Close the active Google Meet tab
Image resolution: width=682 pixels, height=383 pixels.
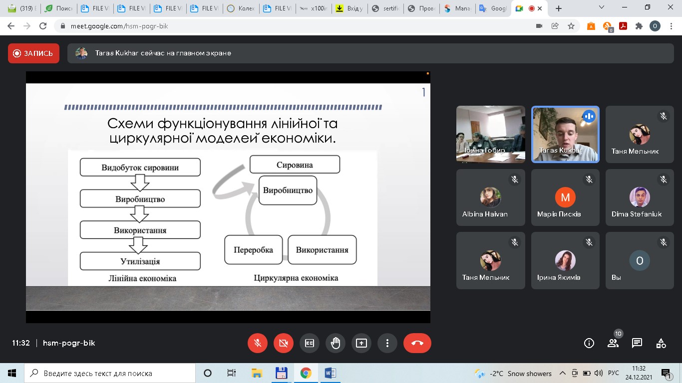click(540, 8)
